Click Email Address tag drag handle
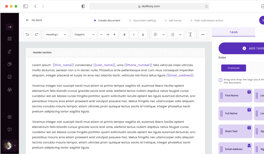Viewport: 264px width, 154px height. (221, 149)
